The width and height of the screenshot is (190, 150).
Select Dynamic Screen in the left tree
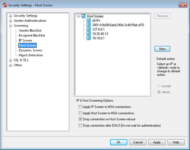pyautogui.click(x=30, y=50)
